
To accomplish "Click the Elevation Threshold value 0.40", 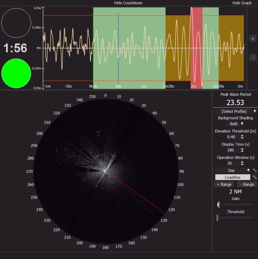I will 231,137.
